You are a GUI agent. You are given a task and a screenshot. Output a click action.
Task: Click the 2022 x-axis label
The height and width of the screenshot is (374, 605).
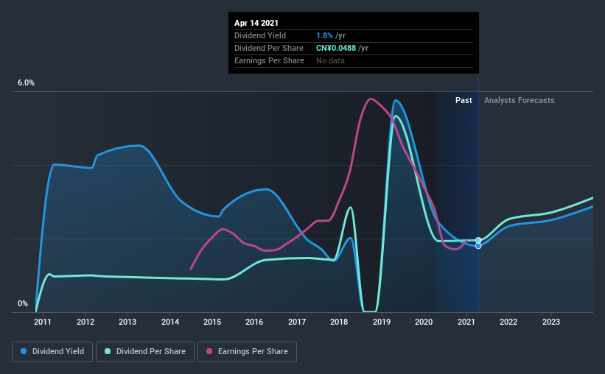(x=508, y=322)
